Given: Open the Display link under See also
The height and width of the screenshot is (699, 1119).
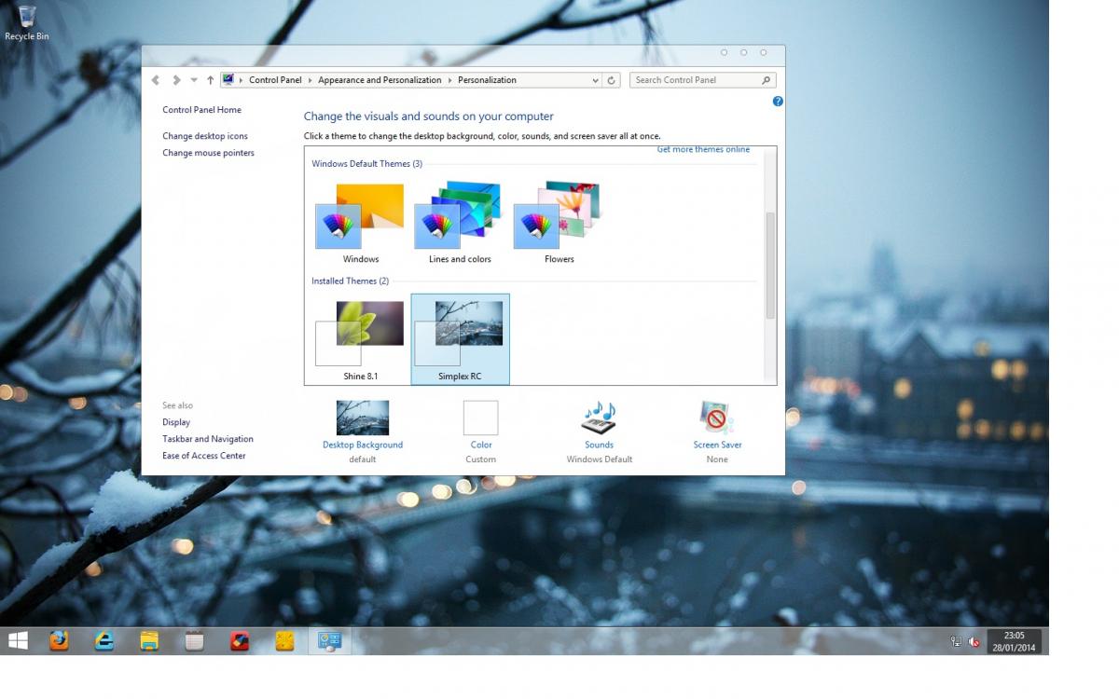Looking at the screenshot, I should point(176,422).
